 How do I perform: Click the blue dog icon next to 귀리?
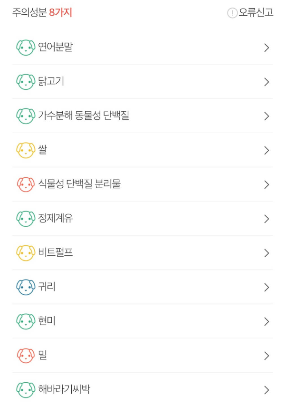(x=25, y=287)
